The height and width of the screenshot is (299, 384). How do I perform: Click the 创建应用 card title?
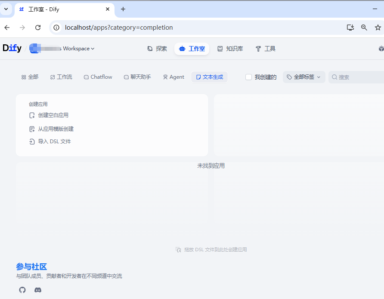click(38, 104)
